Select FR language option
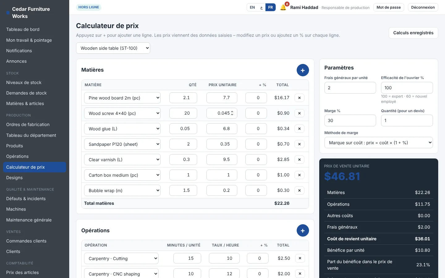The image size is (445, 278). 270,7
